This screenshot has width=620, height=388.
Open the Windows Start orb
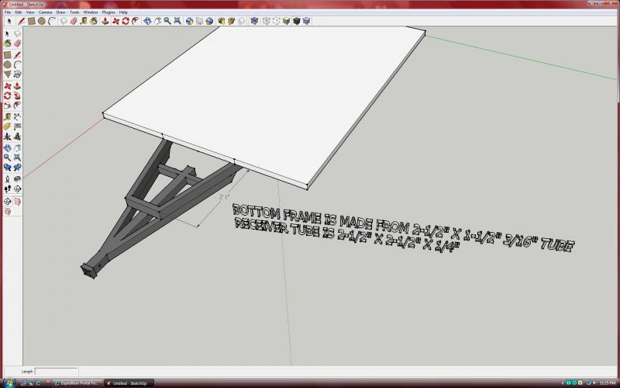coord(9,383)
